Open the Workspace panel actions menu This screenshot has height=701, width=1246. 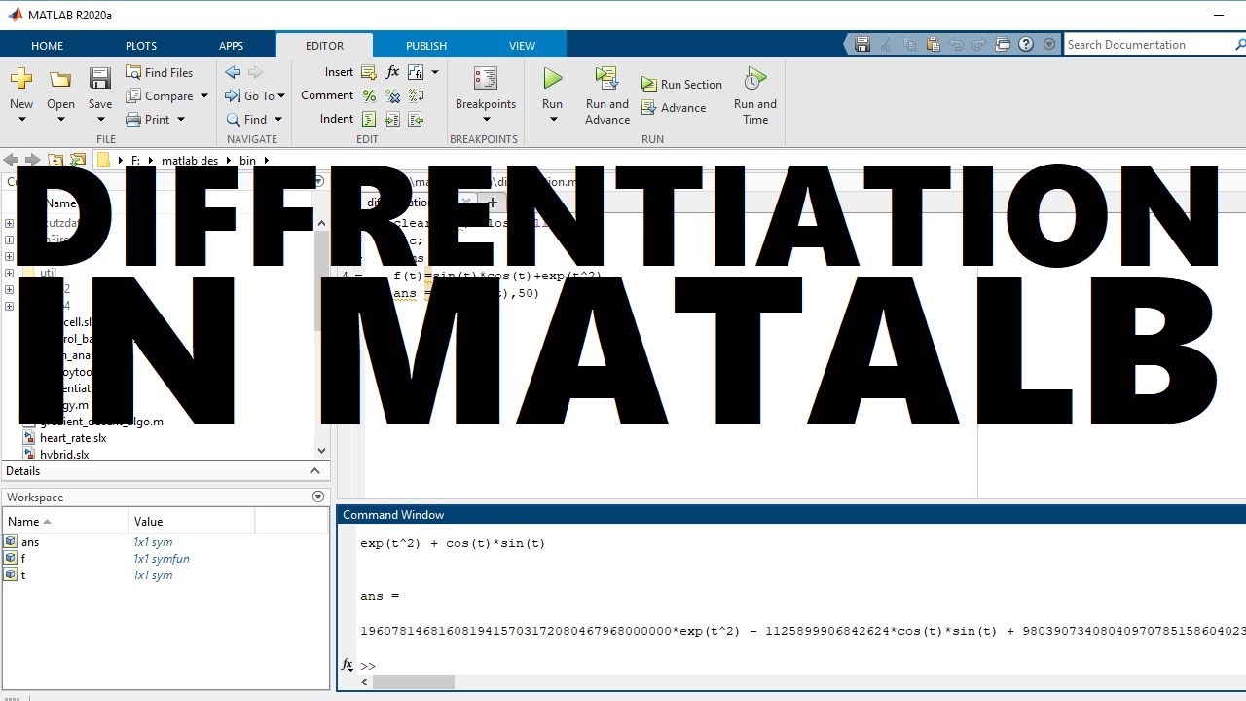(x=317, y=497)
